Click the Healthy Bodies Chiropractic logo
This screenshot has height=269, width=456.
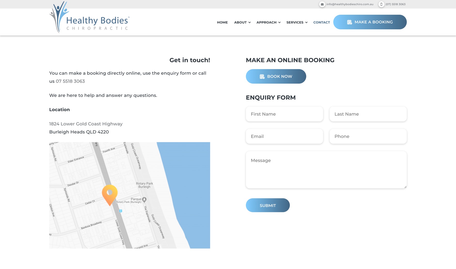(89, 18)
